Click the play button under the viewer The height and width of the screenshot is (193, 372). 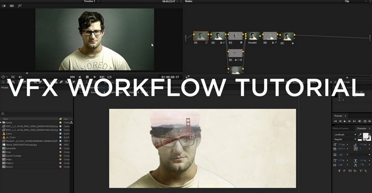95,77
